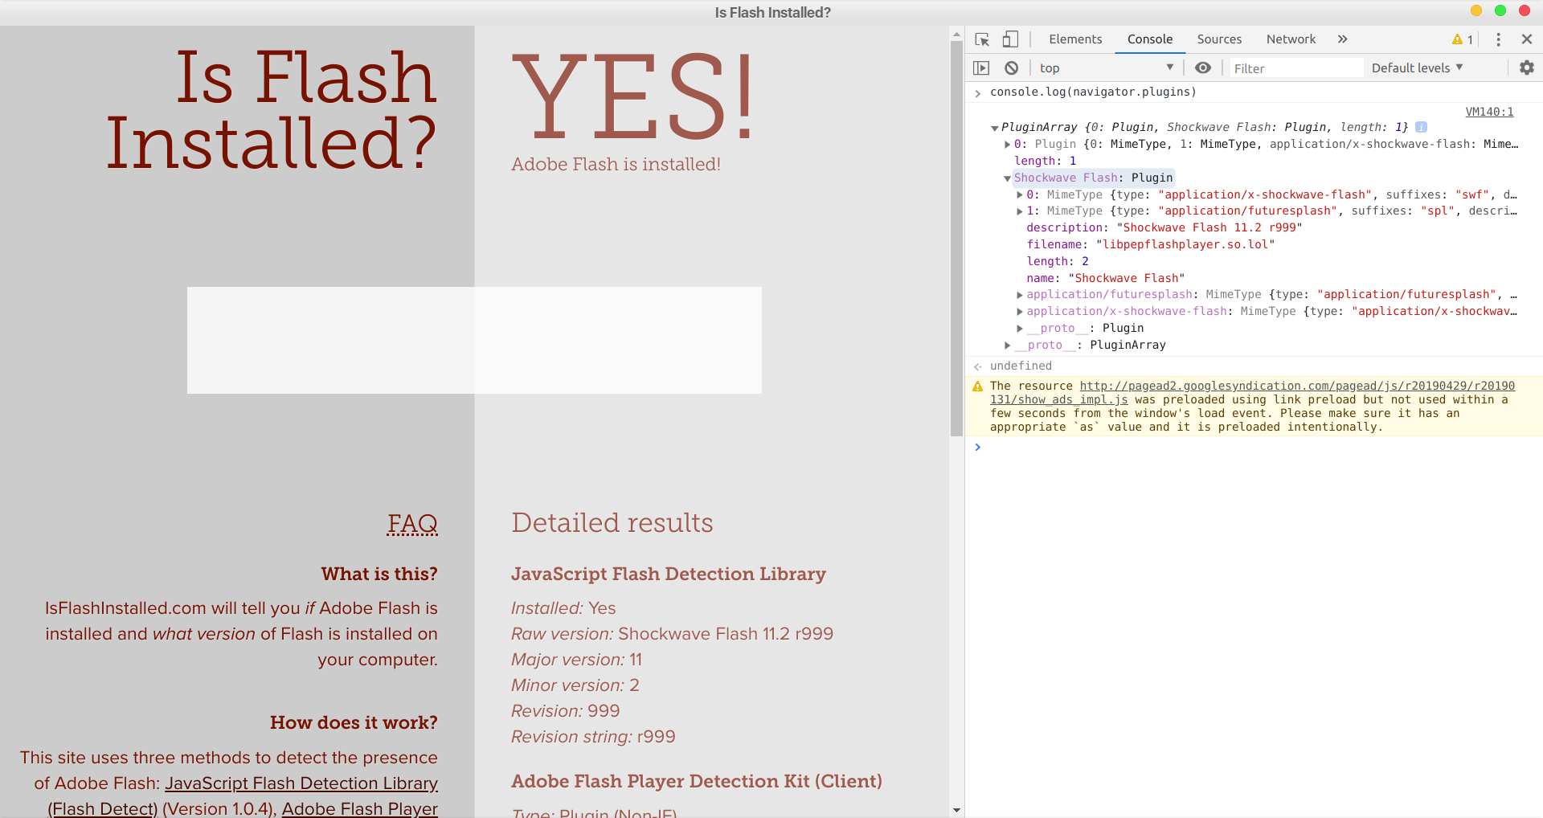Click the "How does it work?" heading
The height and width of the screenshot is (818, 1543).
[354, 722]
